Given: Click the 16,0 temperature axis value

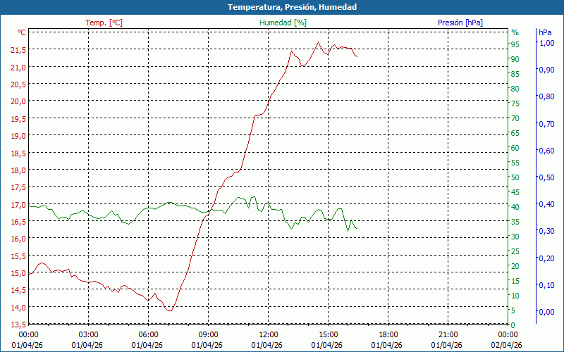Looking at the screenshot, I should 18,239.
